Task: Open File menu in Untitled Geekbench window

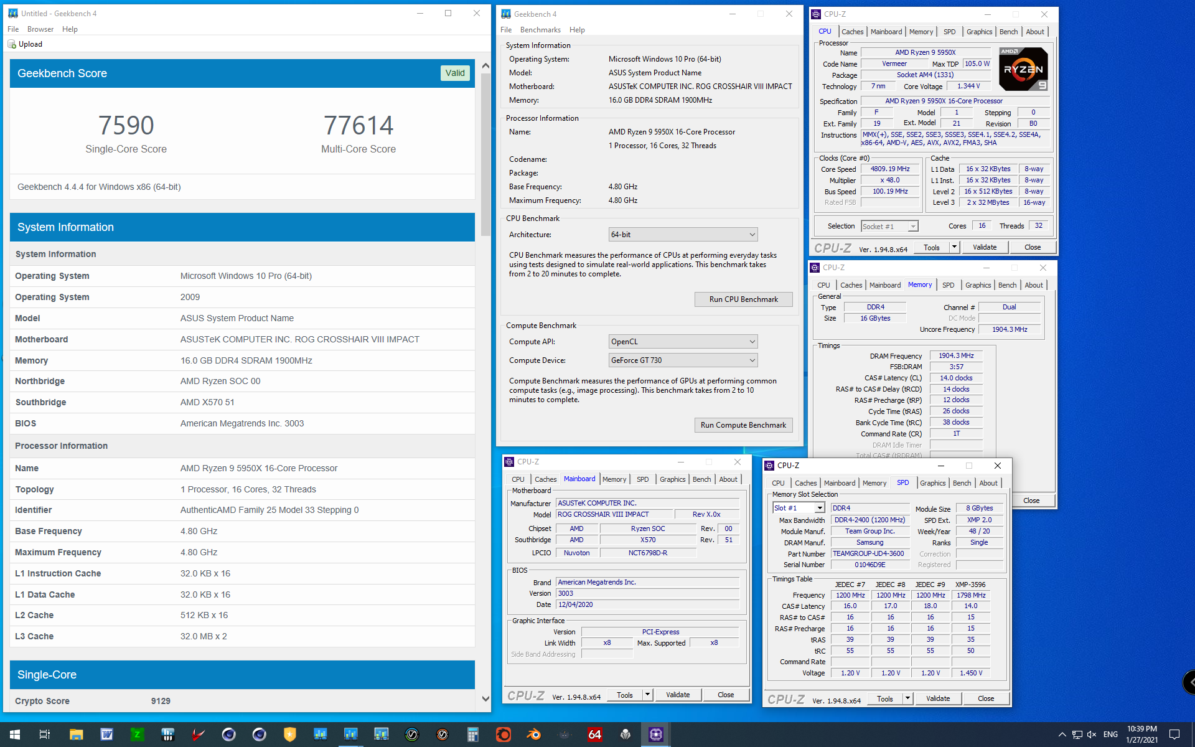Action: [13, 29]
